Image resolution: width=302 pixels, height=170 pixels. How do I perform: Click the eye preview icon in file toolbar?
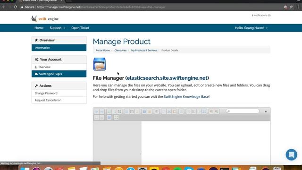coord(157,111)
